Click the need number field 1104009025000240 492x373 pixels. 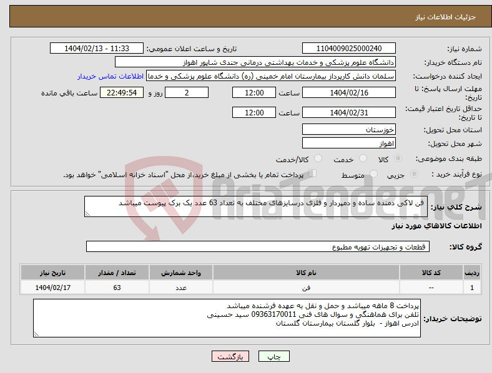348,48
